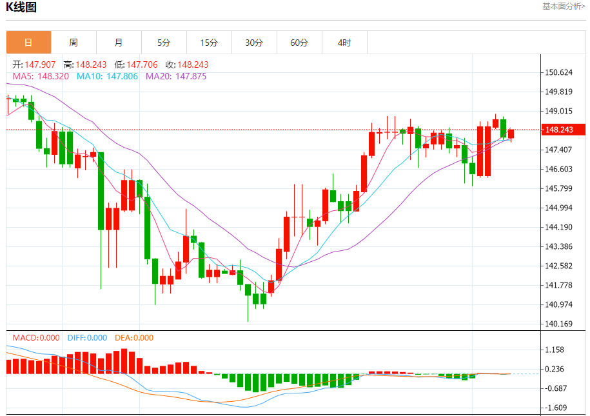Image resolution: width=590 pixels, height=416 pixels.
Task: Open the 15分 interval tab
Action: tap(209, 43)
